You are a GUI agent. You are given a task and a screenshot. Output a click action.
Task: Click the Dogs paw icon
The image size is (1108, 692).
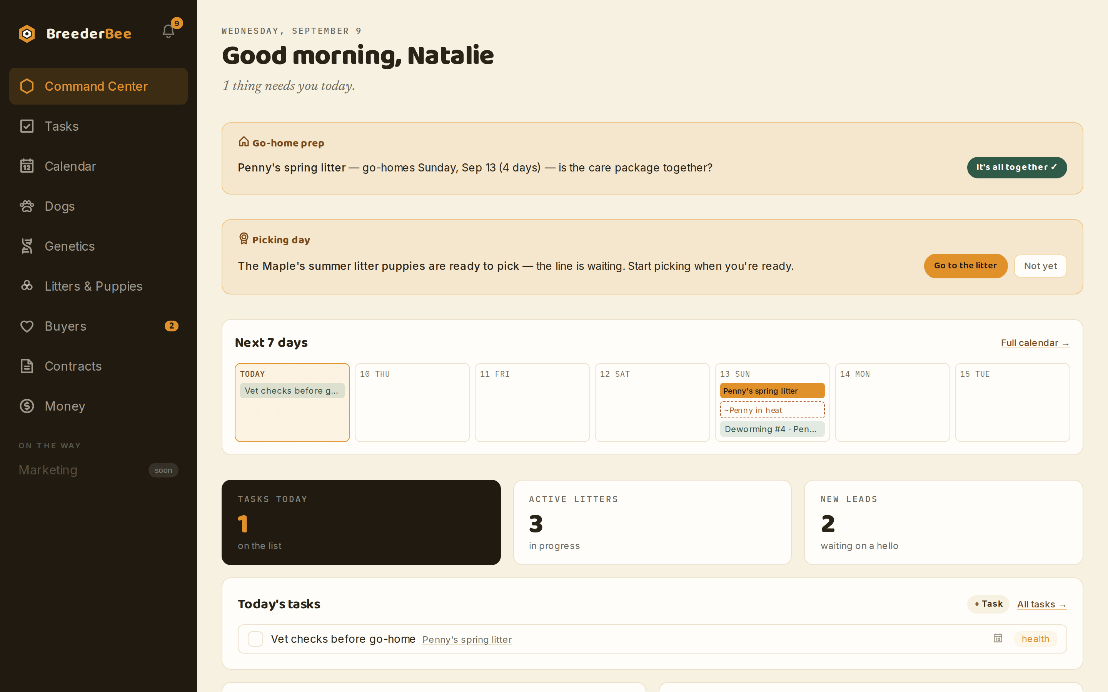click(x=27, y=206)
